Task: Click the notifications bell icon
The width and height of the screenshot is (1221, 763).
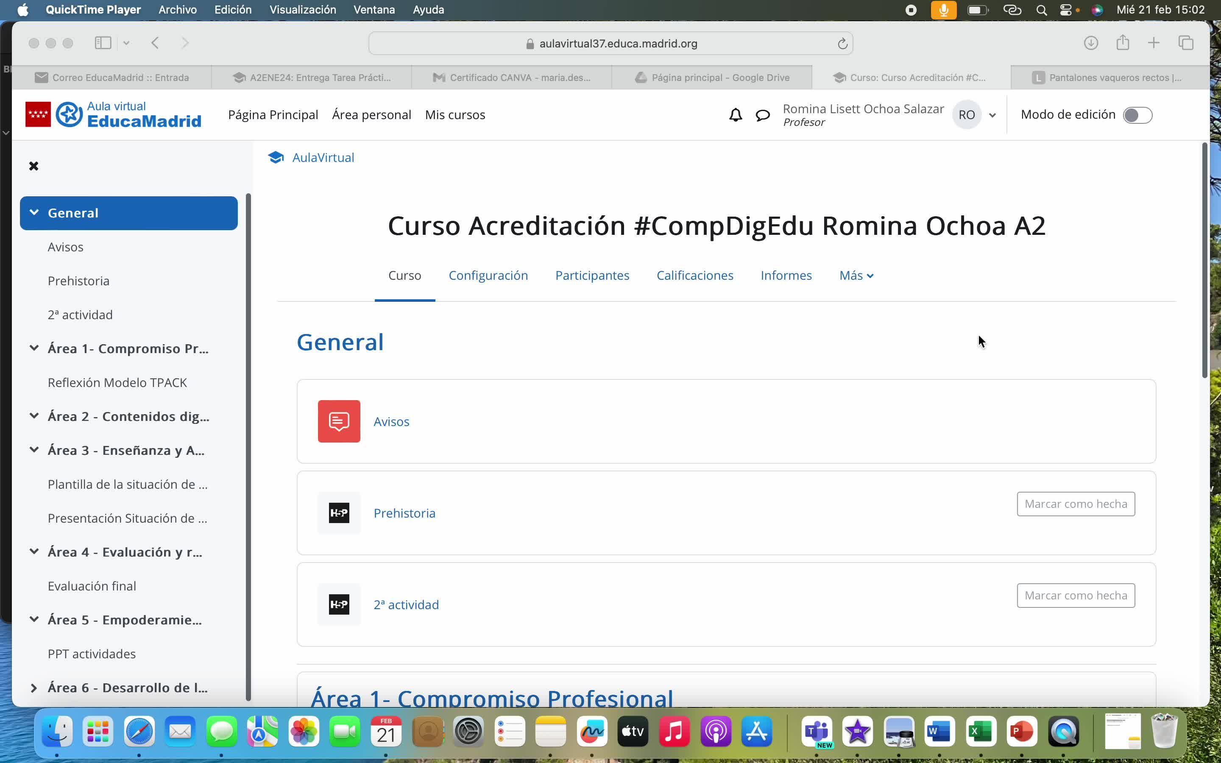Action: point(735,115)
